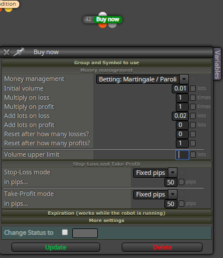
Task: Toggle Add lots on profit checkbox
Action: pos(193,125)
